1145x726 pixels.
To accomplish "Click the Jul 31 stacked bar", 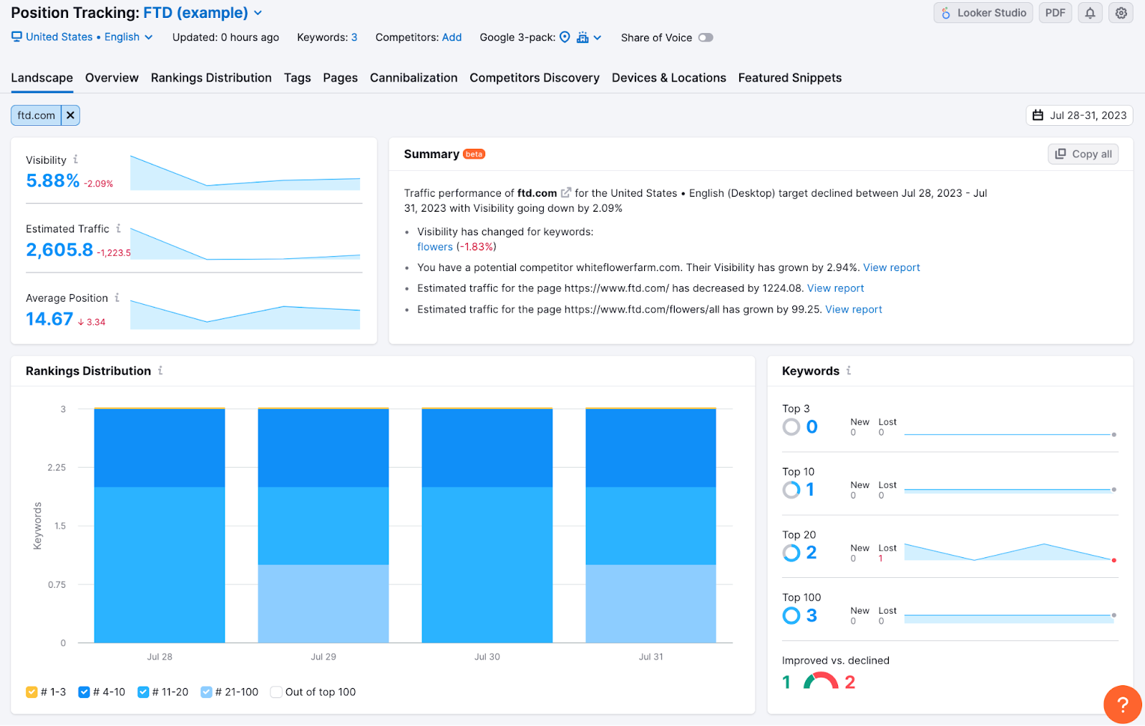I will click(651, 525).
